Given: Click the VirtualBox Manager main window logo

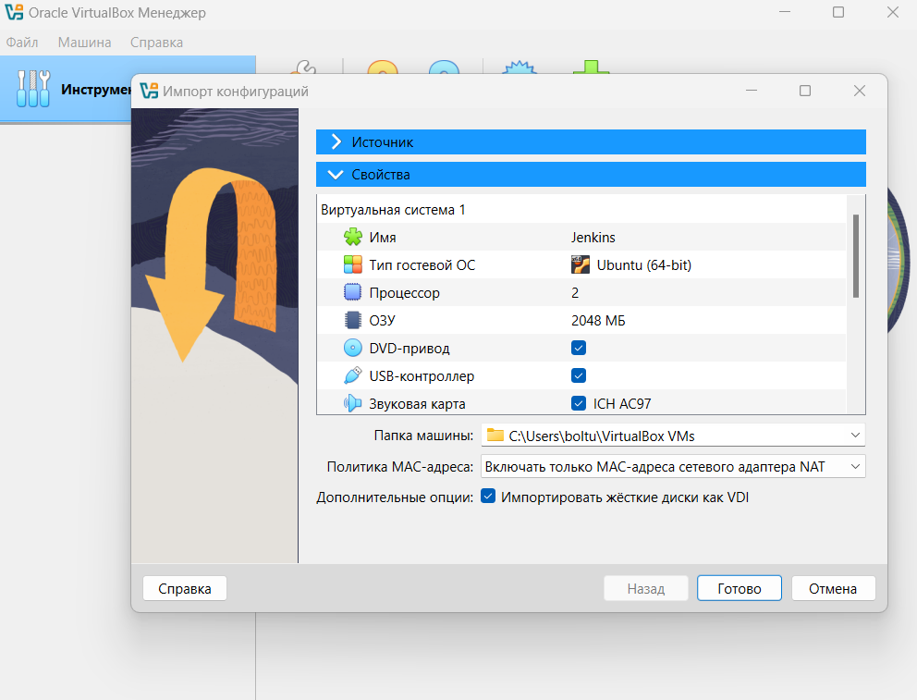Looking at the screenshot, I should pos(14,12).
